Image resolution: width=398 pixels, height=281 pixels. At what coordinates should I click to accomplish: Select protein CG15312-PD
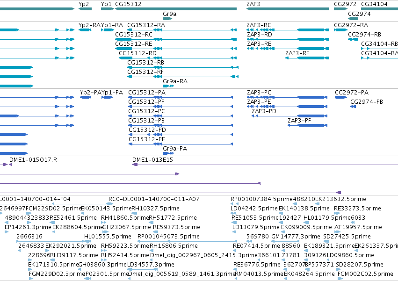tap(147, 130)
